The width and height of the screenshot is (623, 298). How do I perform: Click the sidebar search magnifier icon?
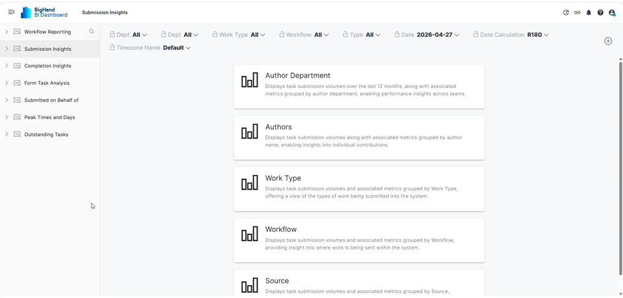point(92,32)
